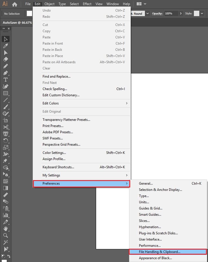Switch to the AutoSave document tab
The image size is (208, 262).
pos(17,23)
